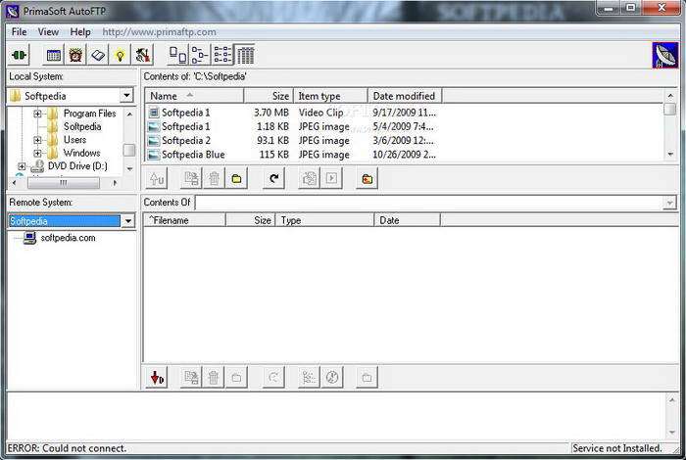Select the softpedia.com remote site
Viewport: 686px width, 460px height.
(x=68, y=238)
